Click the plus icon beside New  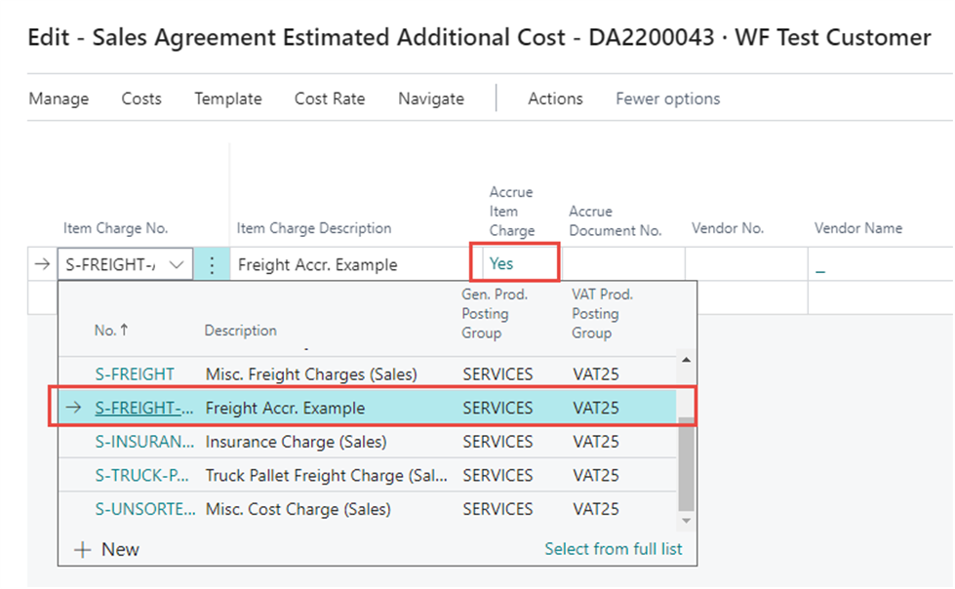(84, 550)
